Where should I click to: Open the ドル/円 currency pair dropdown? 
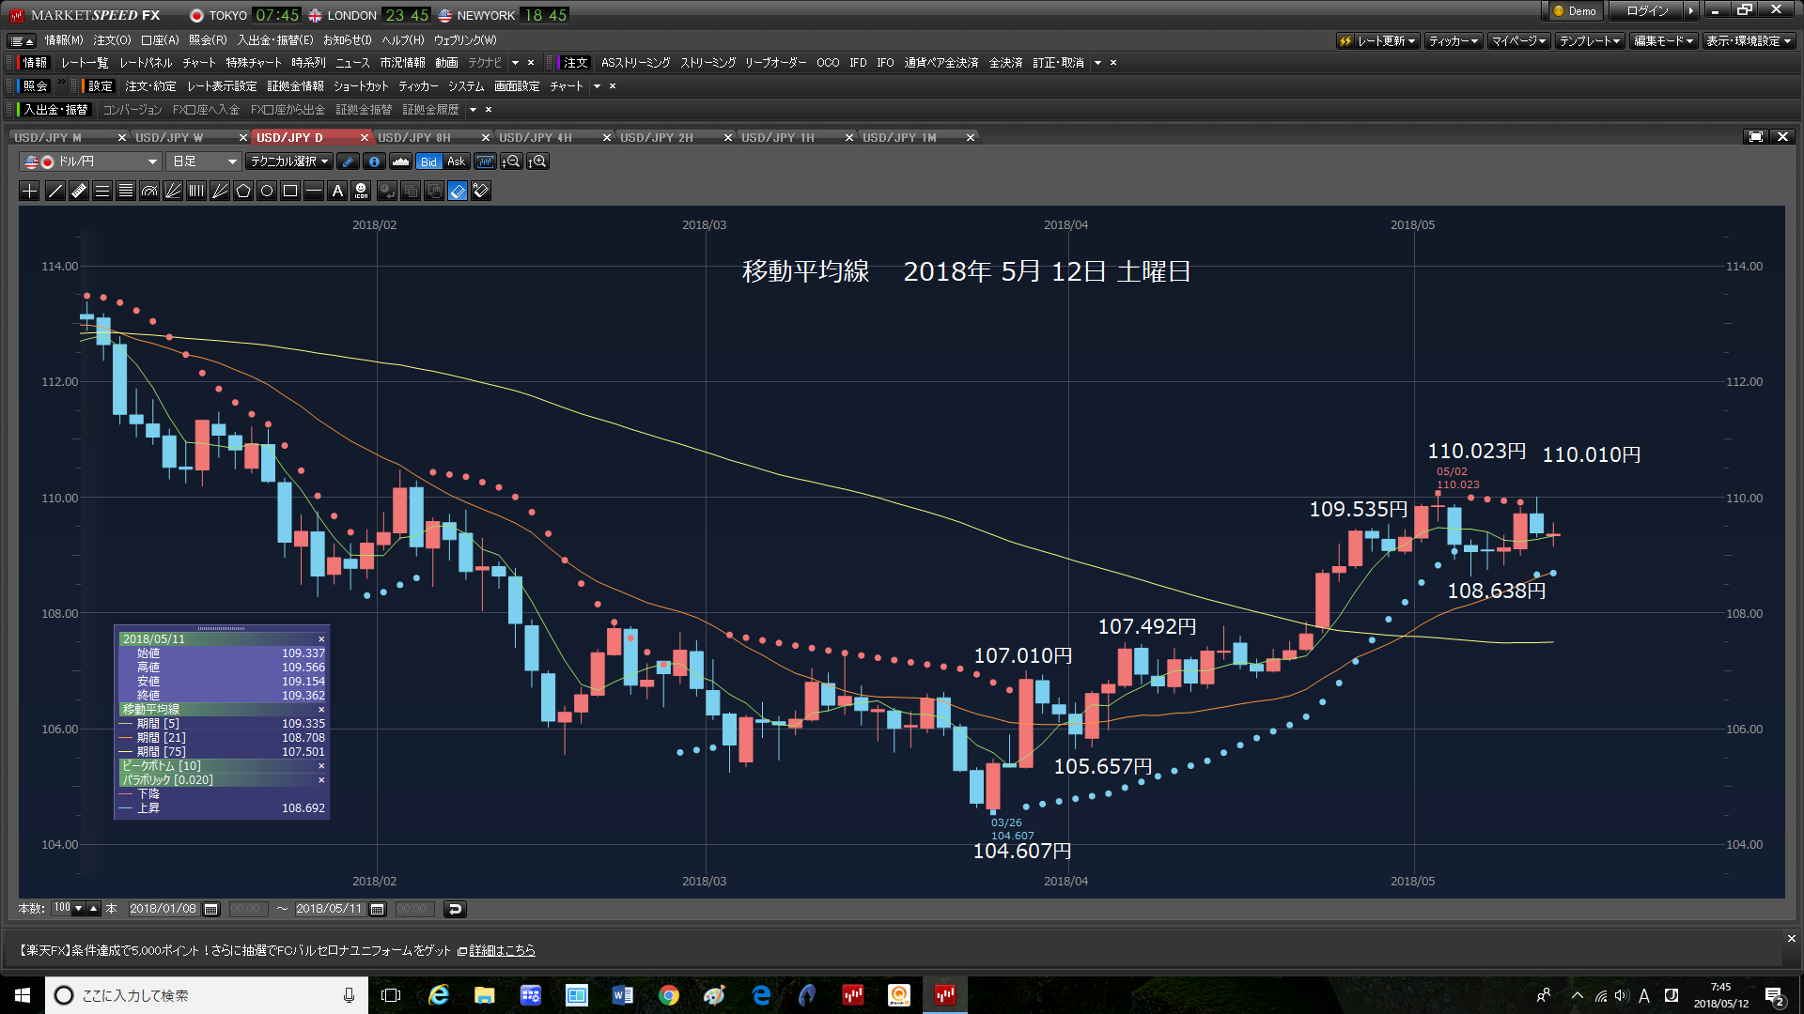[x=91, y=161]
